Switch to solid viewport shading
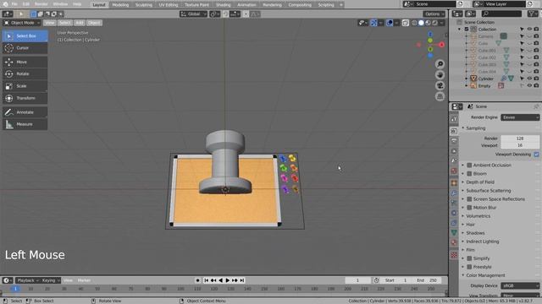The image size is (542, 304). (421, 23)
